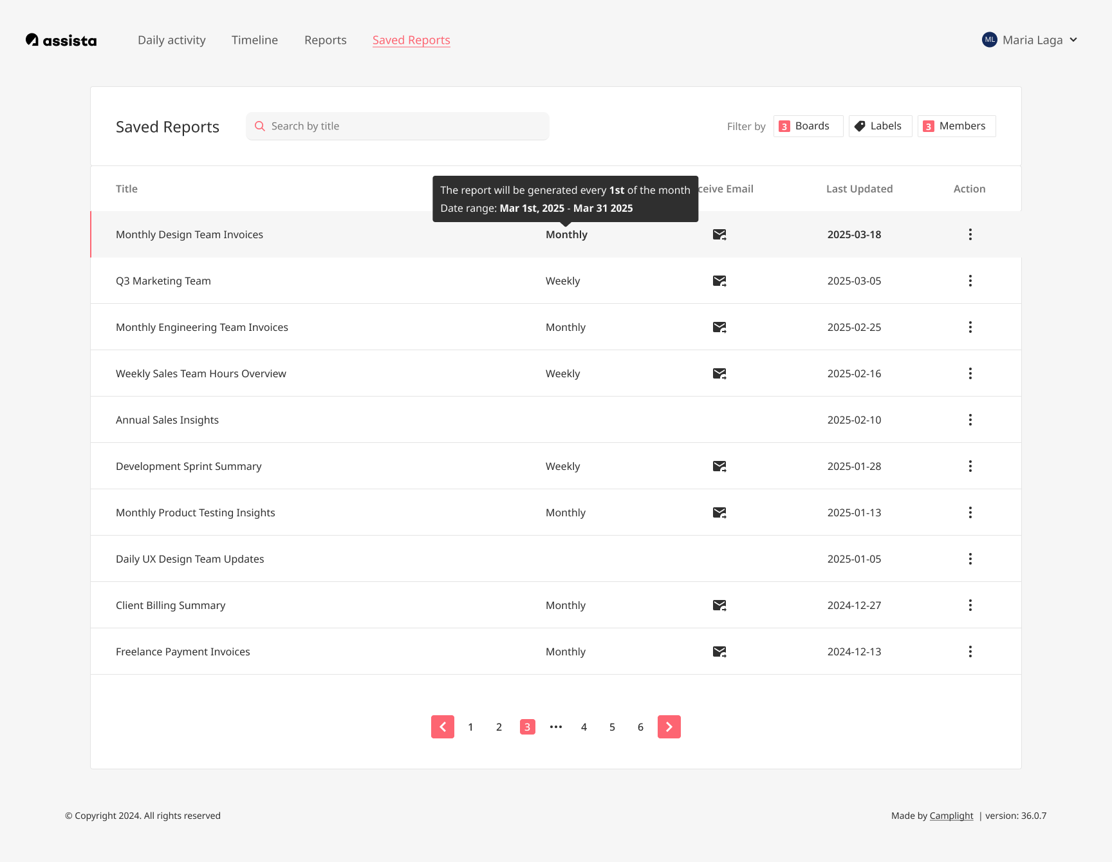Click the email icon for Client Billing Summary
1112x862 pixels.
[x=719, y=605]
